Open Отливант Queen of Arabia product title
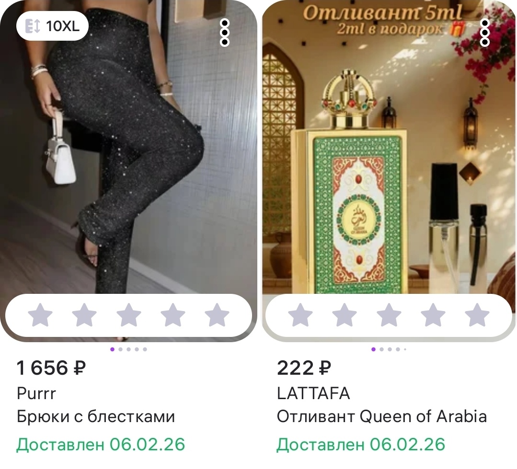The height and width of the screenshot is (469, 517). 382,417
